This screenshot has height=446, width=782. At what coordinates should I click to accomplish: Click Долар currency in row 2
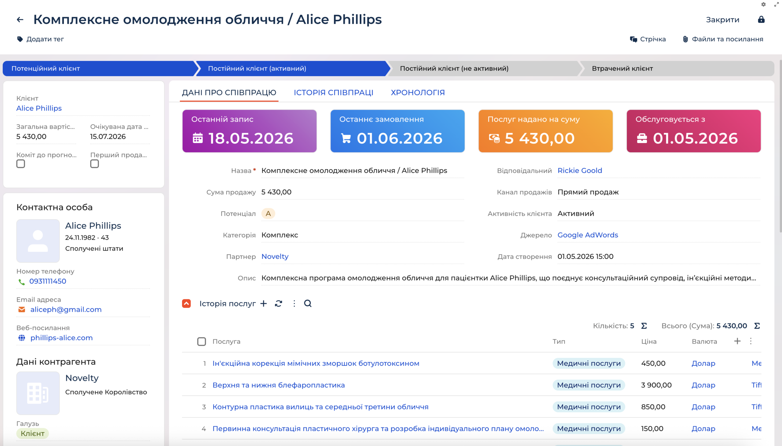tap(703, 385)
